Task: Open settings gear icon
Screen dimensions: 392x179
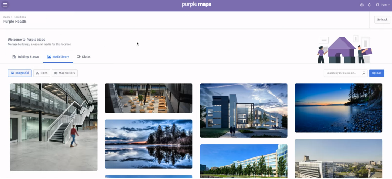Action: [x=362, y=5]
